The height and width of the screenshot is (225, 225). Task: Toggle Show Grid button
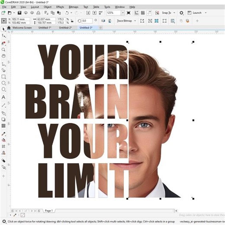click(143, 13)
